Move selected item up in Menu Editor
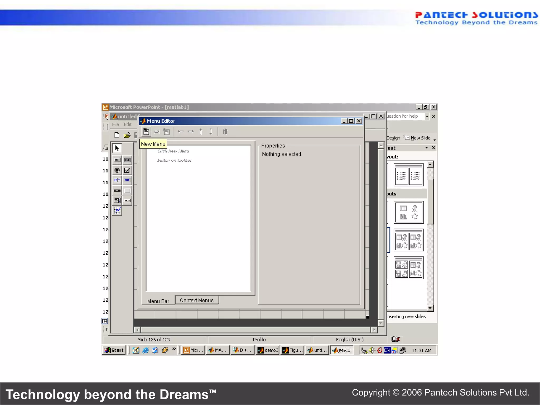Image resolution: width=540 pixels, height=405 pixels. pos(201,131)
